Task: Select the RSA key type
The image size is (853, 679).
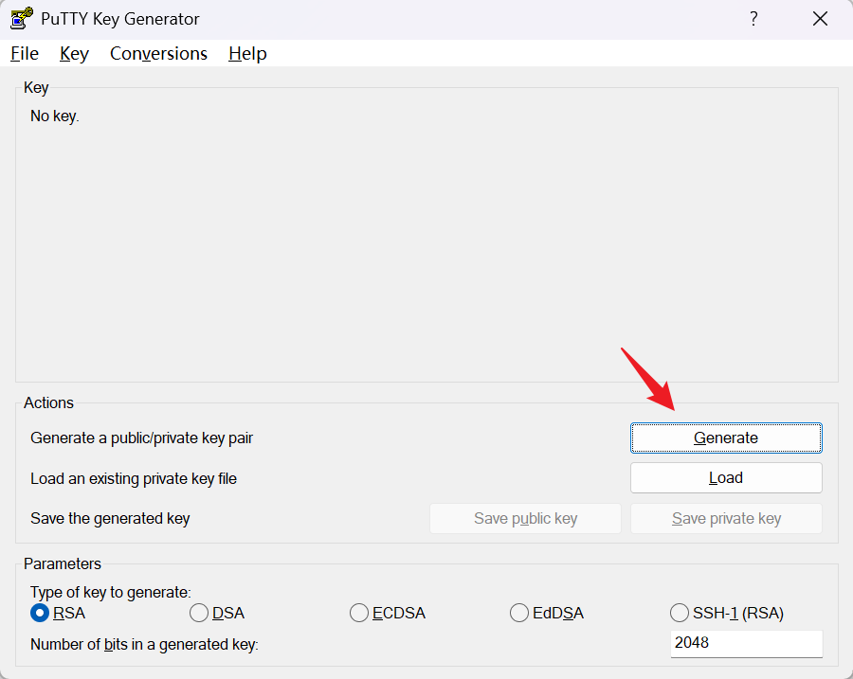Action: pyautogui.click(x=58, y=614)
